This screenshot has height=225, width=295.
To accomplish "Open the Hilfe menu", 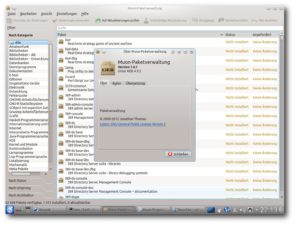I will 85,14.
